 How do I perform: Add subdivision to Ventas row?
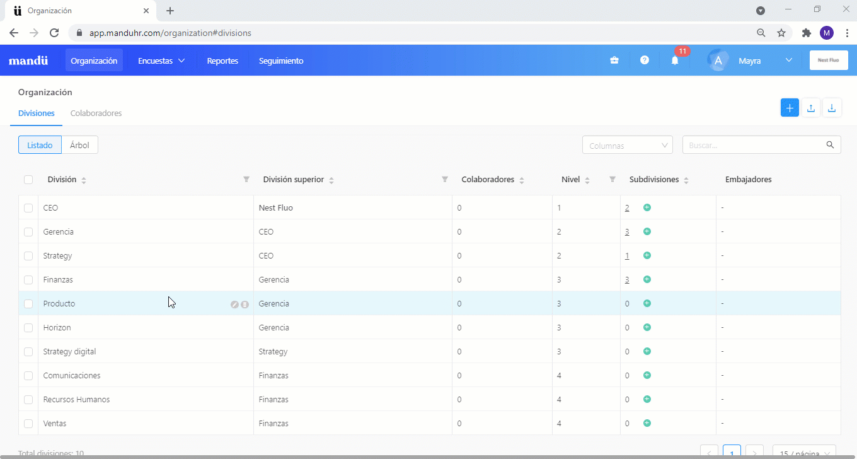[647, 423]
